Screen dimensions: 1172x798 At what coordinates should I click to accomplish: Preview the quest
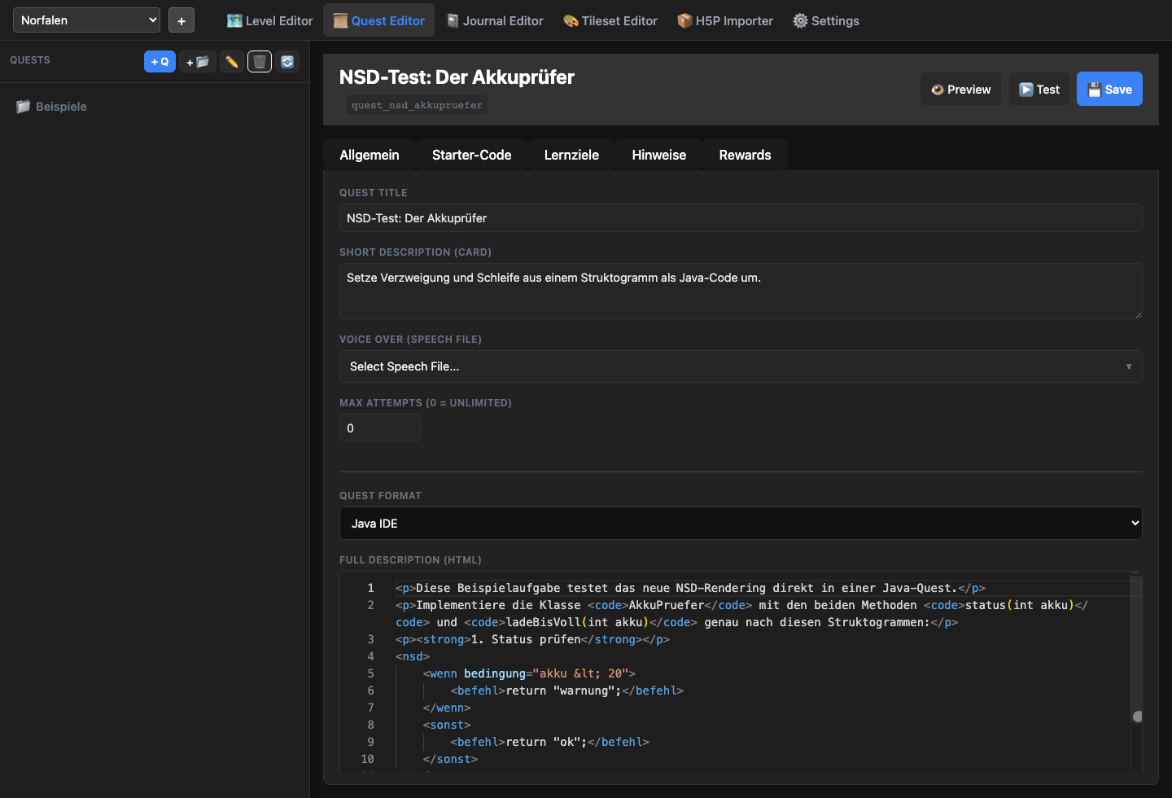(x=960, y=89)
